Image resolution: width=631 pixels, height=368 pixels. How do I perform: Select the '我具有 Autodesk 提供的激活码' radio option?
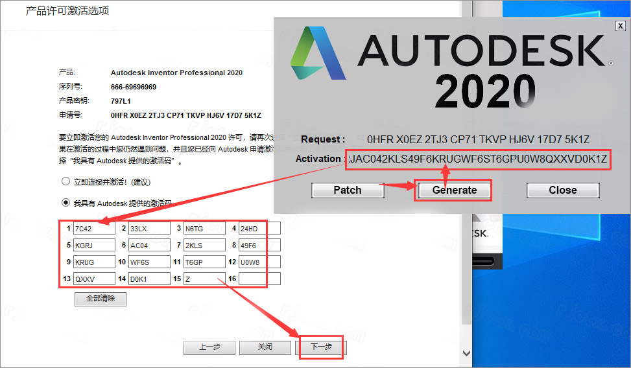[65, 203]
